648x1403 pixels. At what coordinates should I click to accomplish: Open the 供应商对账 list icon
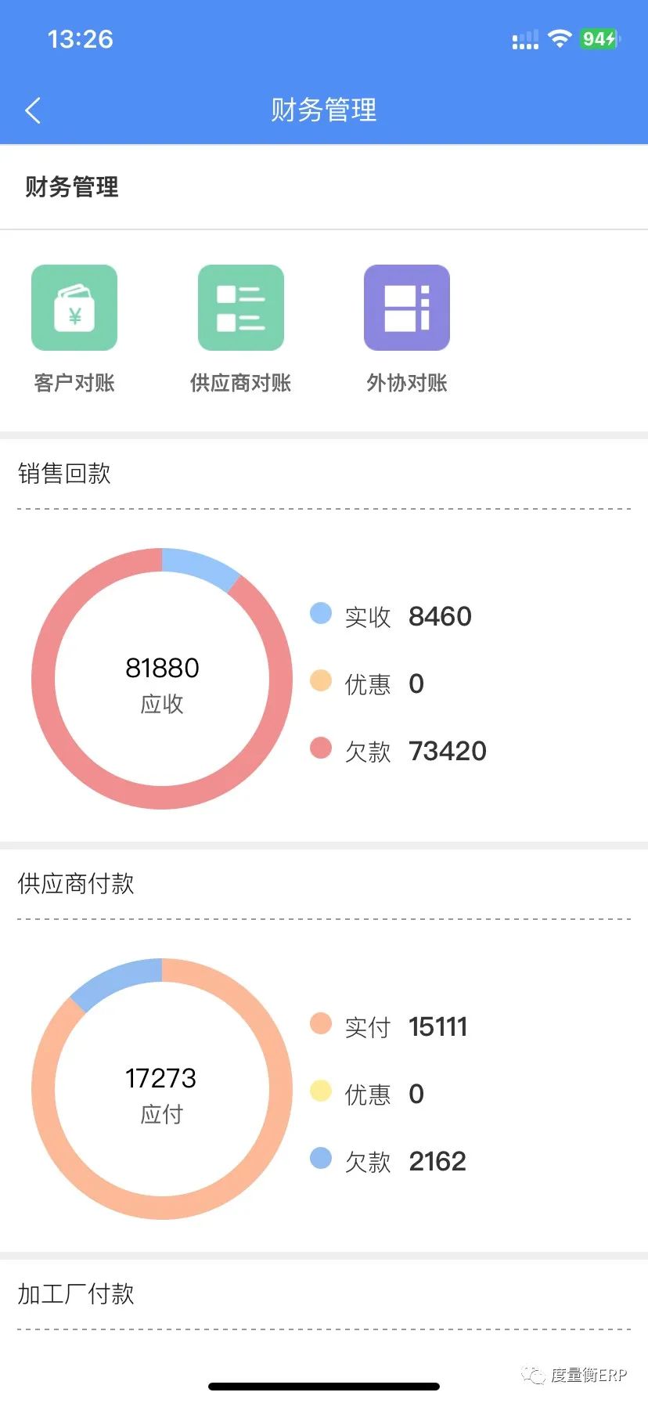241,308
